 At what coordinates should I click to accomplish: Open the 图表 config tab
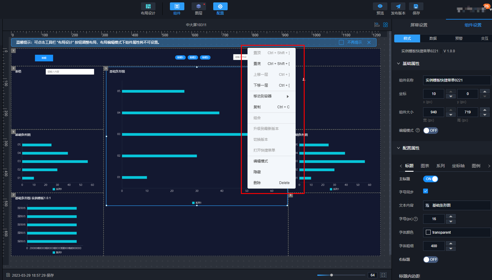click(x=425, y=166)
